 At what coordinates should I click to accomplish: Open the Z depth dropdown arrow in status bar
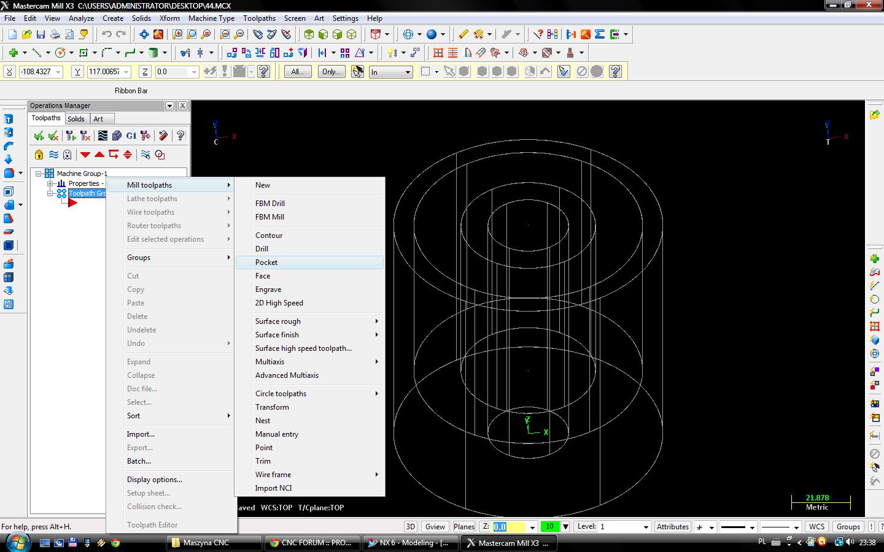[532, 526]
